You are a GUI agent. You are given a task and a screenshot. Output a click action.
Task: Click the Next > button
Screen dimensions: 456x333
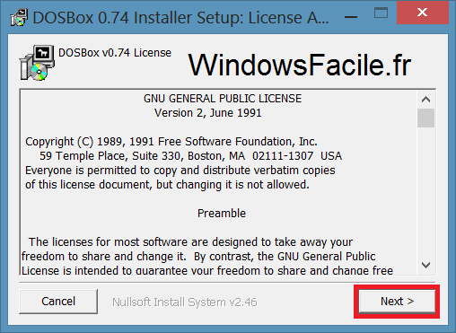[x=397, y=302]
